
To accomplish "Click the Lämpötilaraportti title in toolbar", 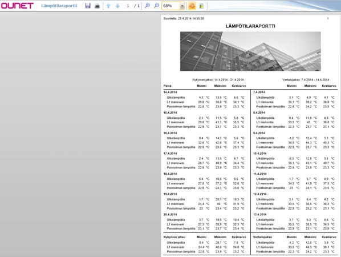I will tap(59, 6).
